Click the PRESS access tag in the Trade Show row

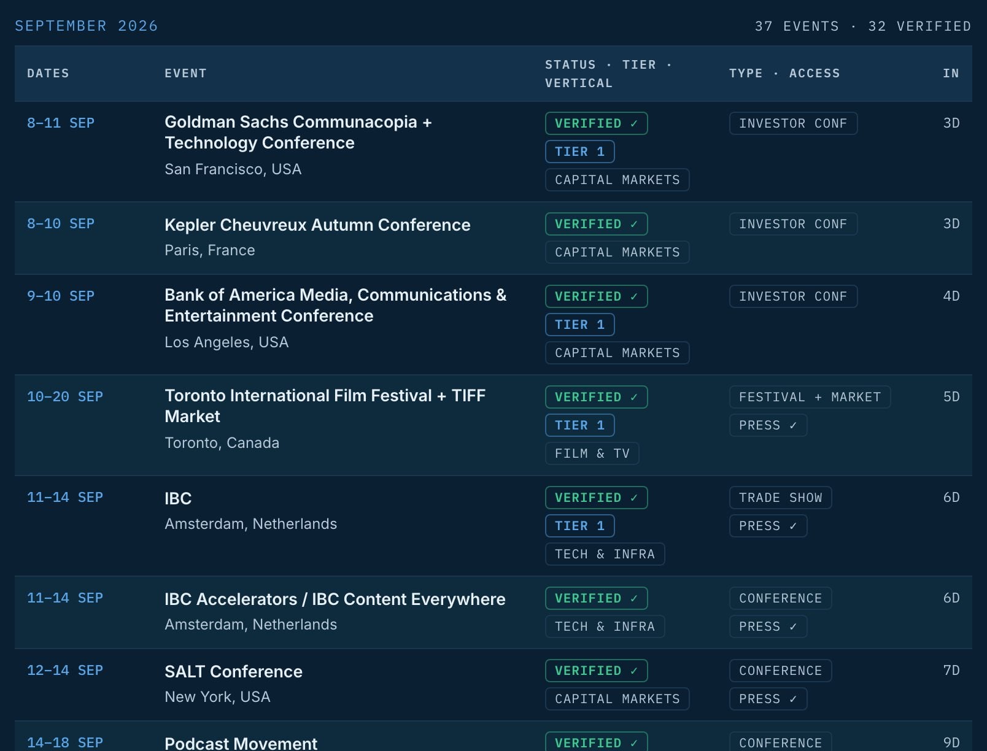click(768, 526)
